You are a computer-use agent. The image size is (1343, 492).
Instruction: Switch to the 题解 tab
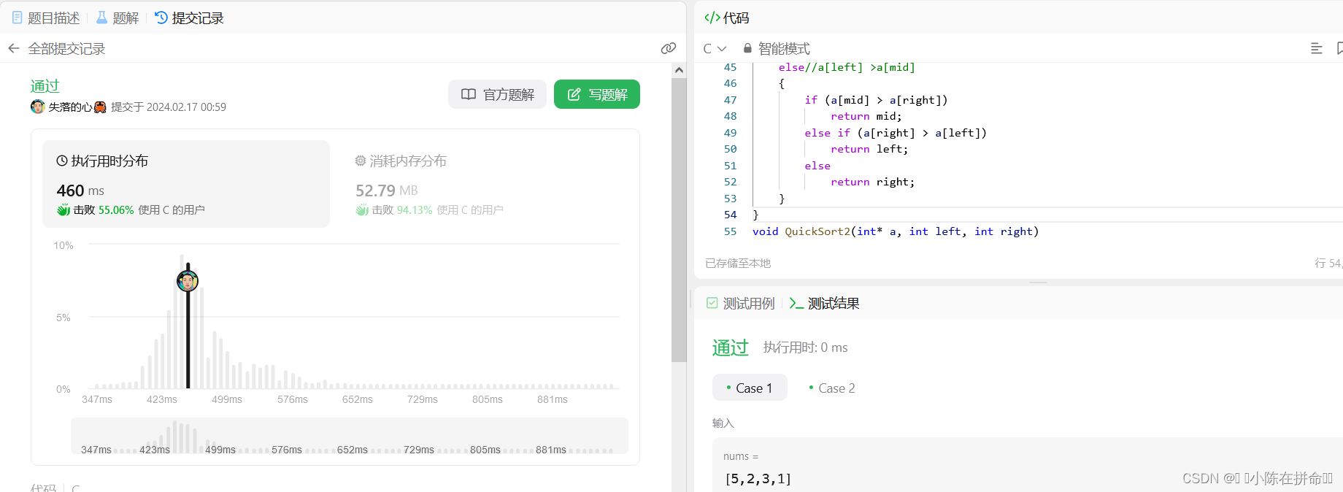pyautogui.click(x=118, y=18)
